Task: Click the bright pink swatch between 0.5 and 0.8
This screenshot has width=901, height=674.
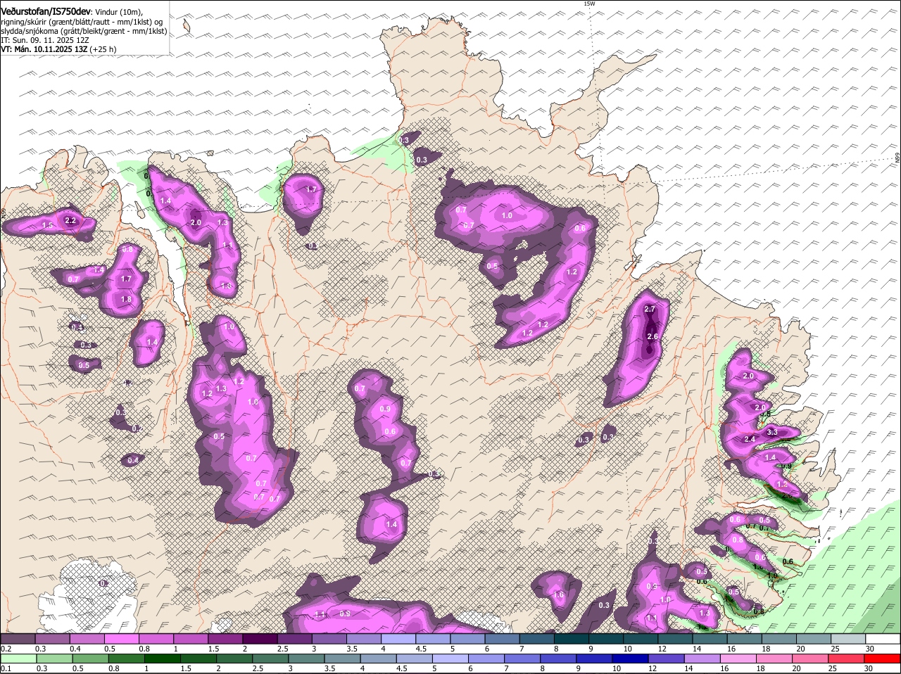Action: tap(121, 638)
